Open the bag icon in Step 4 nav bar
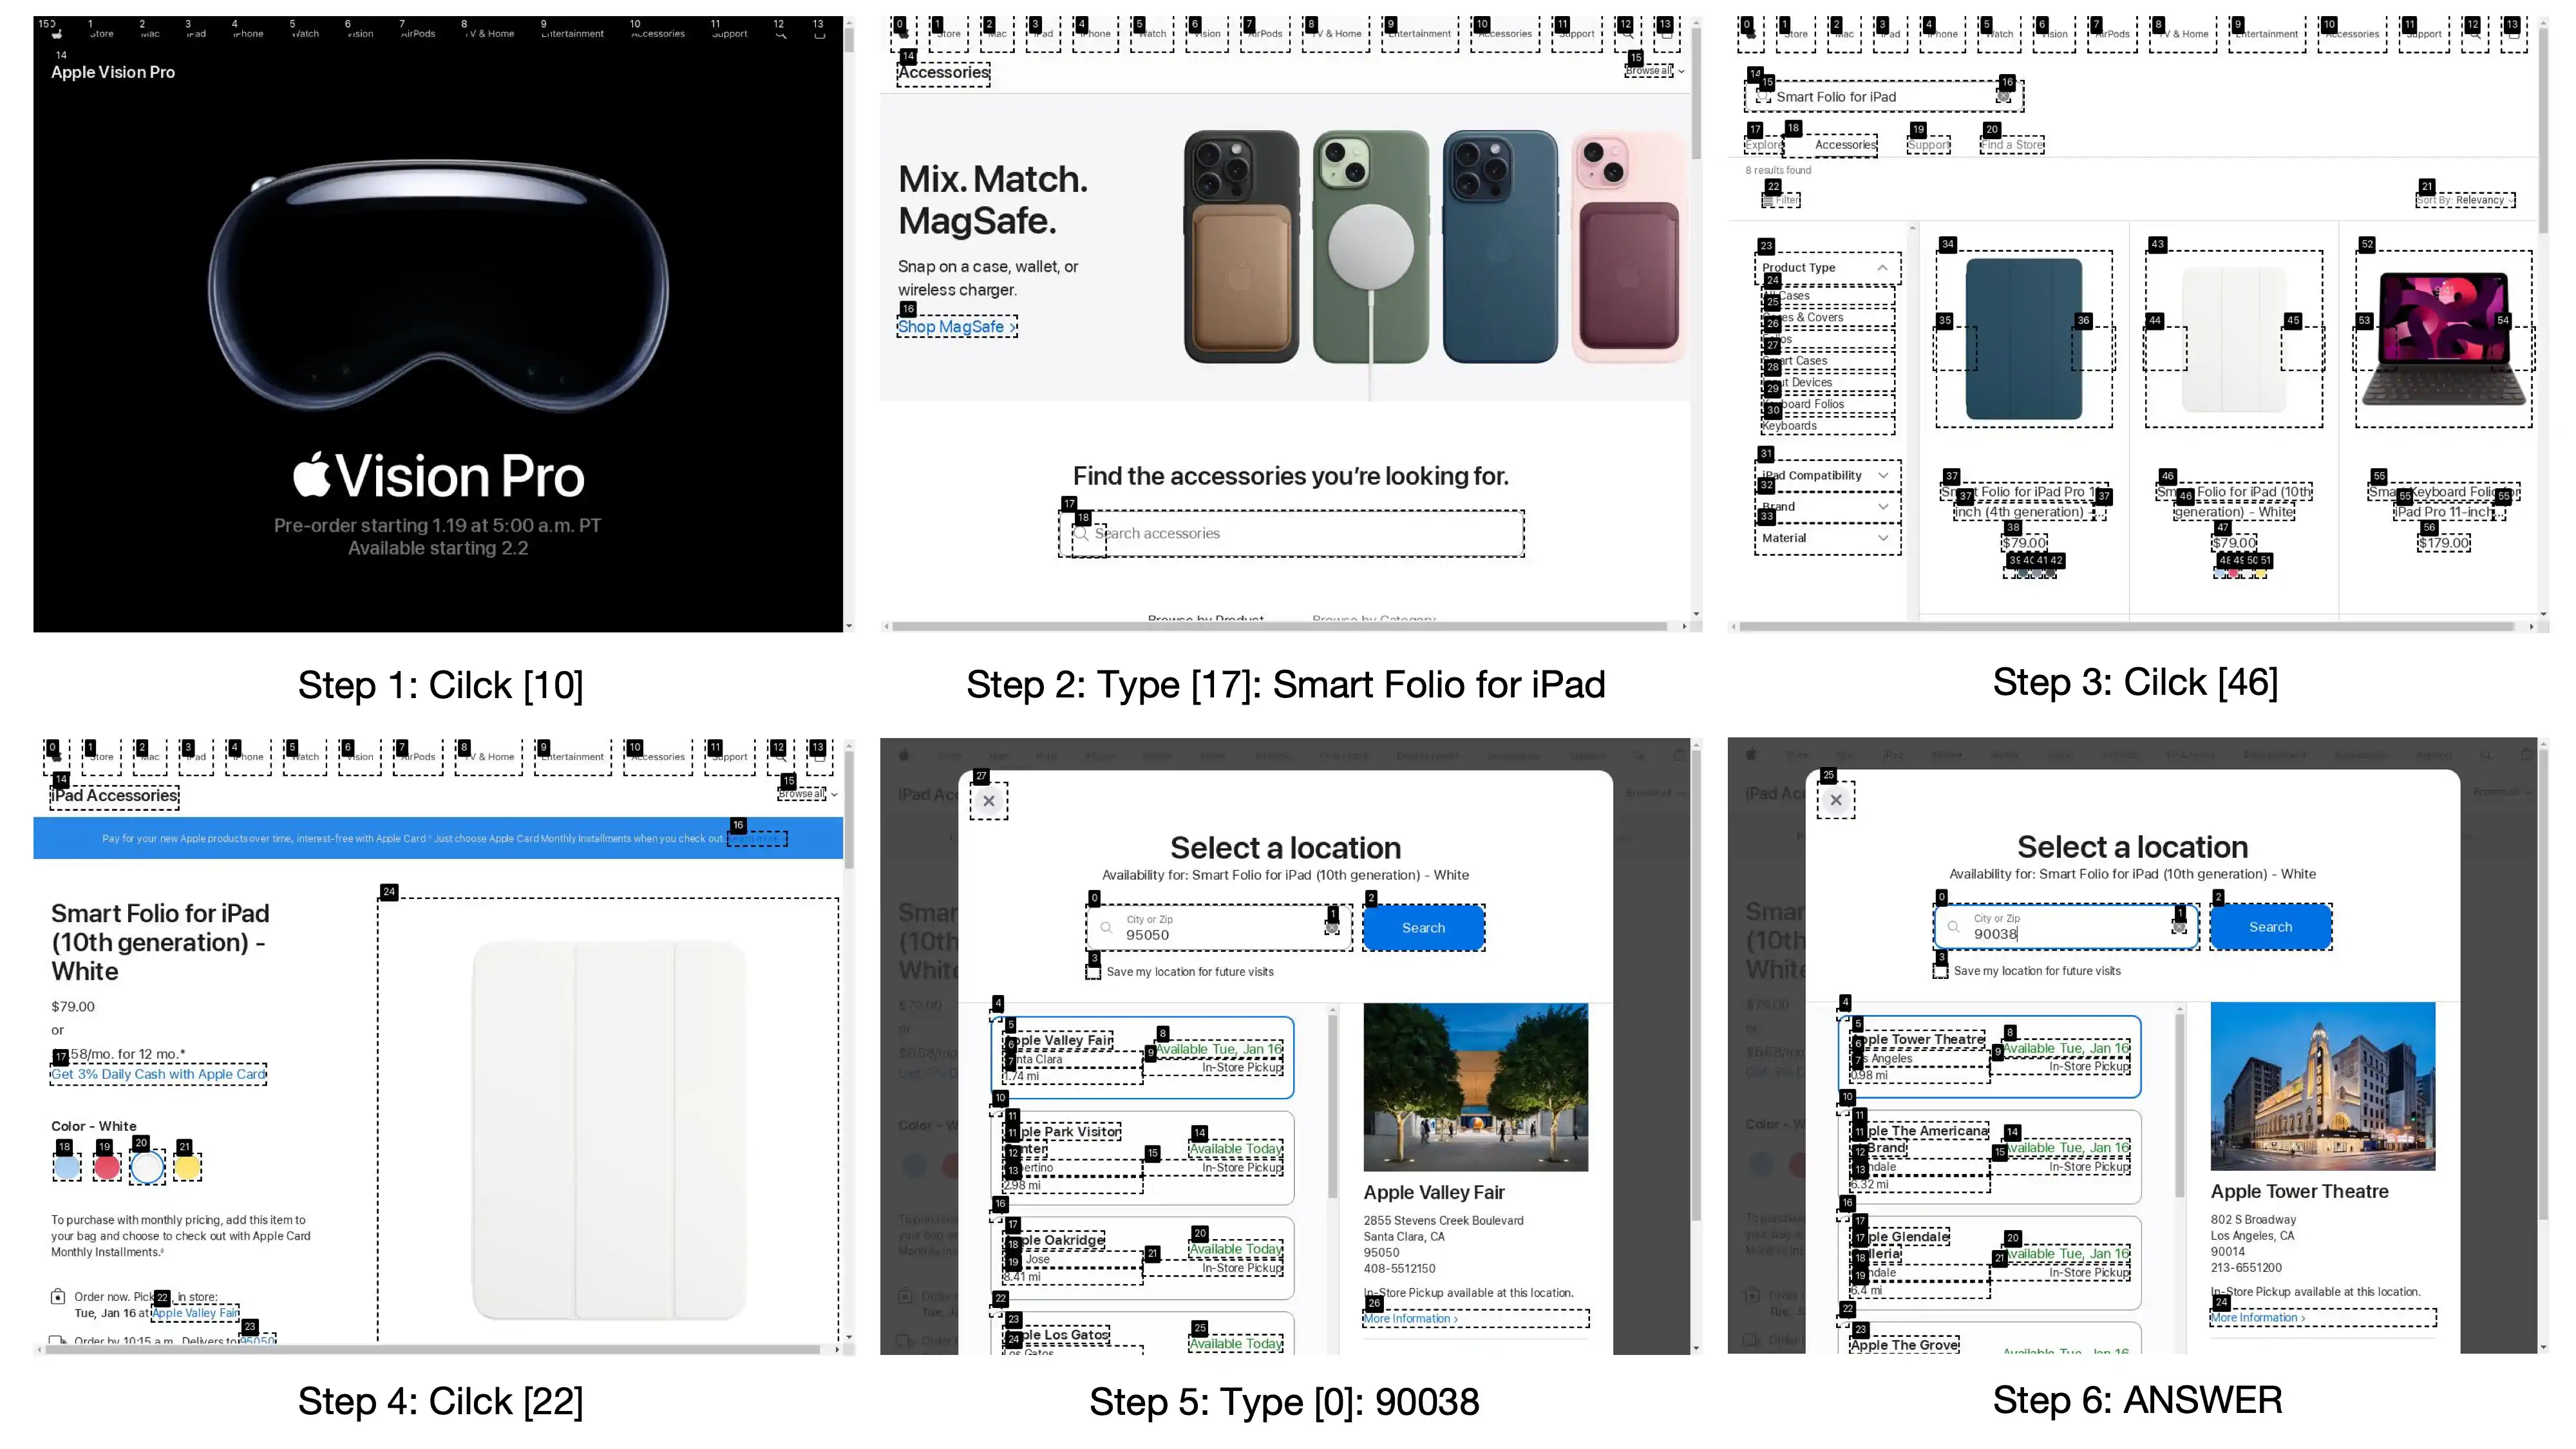2576x1449 pixels. click(820, 757)
